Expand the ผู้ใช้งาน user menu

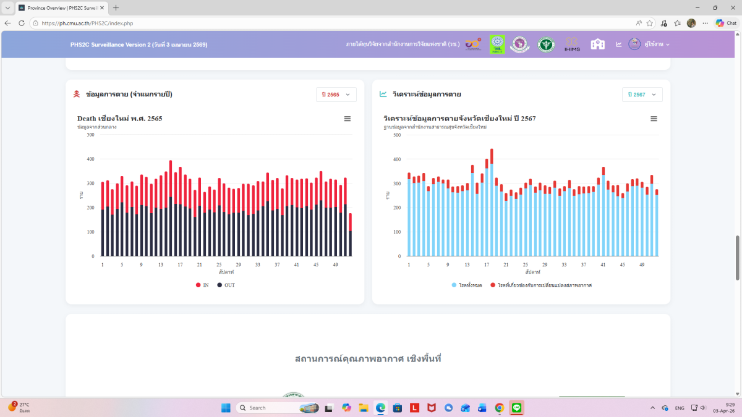coord(649,44)
